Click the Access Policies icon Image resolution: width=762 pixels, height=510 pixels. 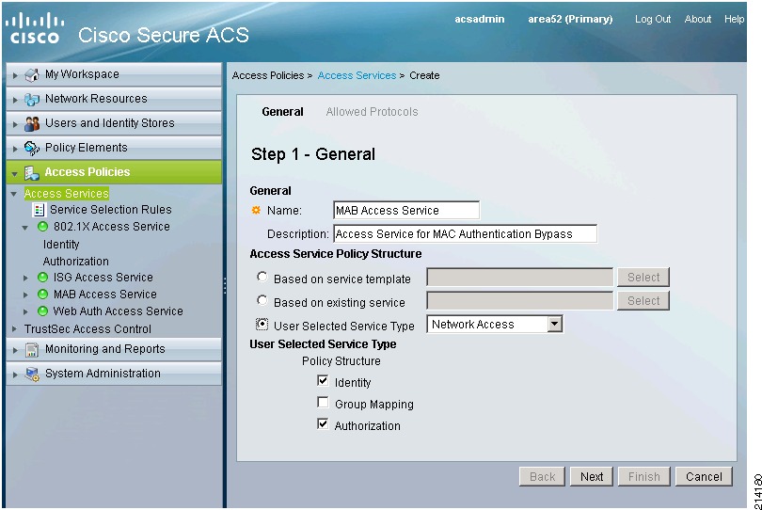[x=32, y=172]
